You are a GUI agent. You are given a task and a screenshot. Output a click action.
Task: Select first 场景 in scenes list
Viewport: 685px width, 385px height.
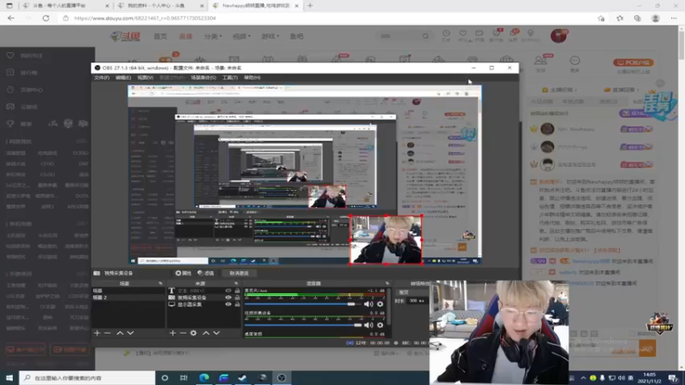pos(128,291)
